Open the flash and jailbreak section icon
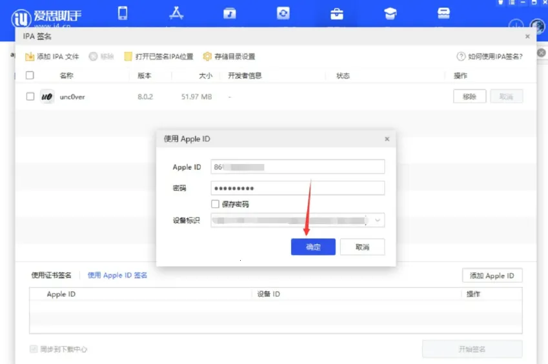Screen dimensions: 548x364 tap(283, 14)
